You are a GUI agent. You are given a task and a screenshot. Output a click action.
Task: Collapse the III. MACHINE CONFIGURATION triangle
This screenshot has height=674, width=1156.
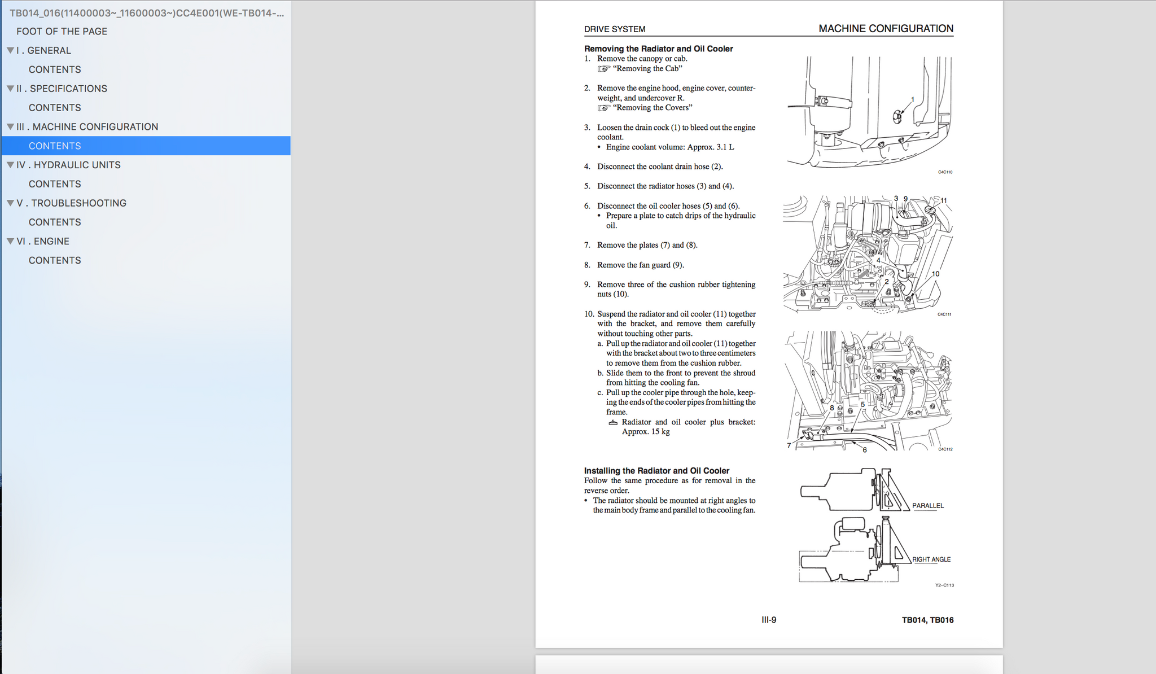pos(10,127)
